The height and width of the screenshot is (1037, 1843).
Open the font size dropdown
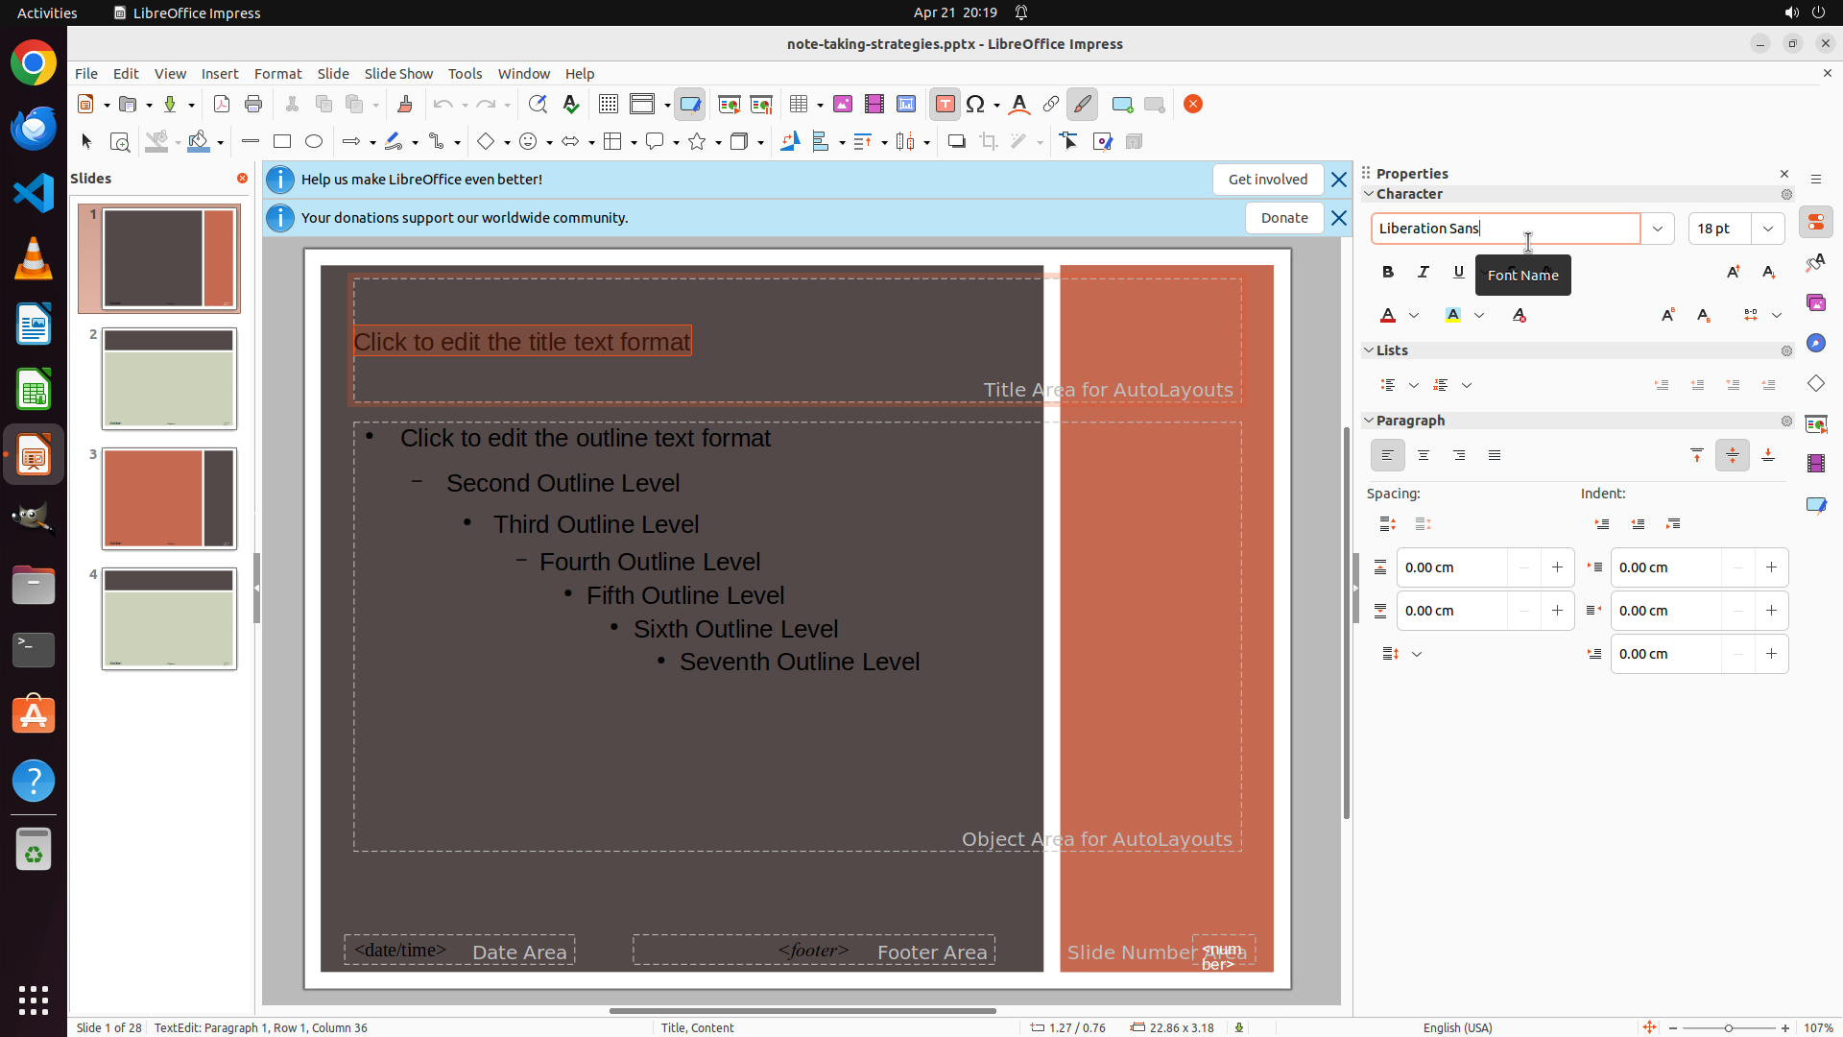click(1768, 229)
